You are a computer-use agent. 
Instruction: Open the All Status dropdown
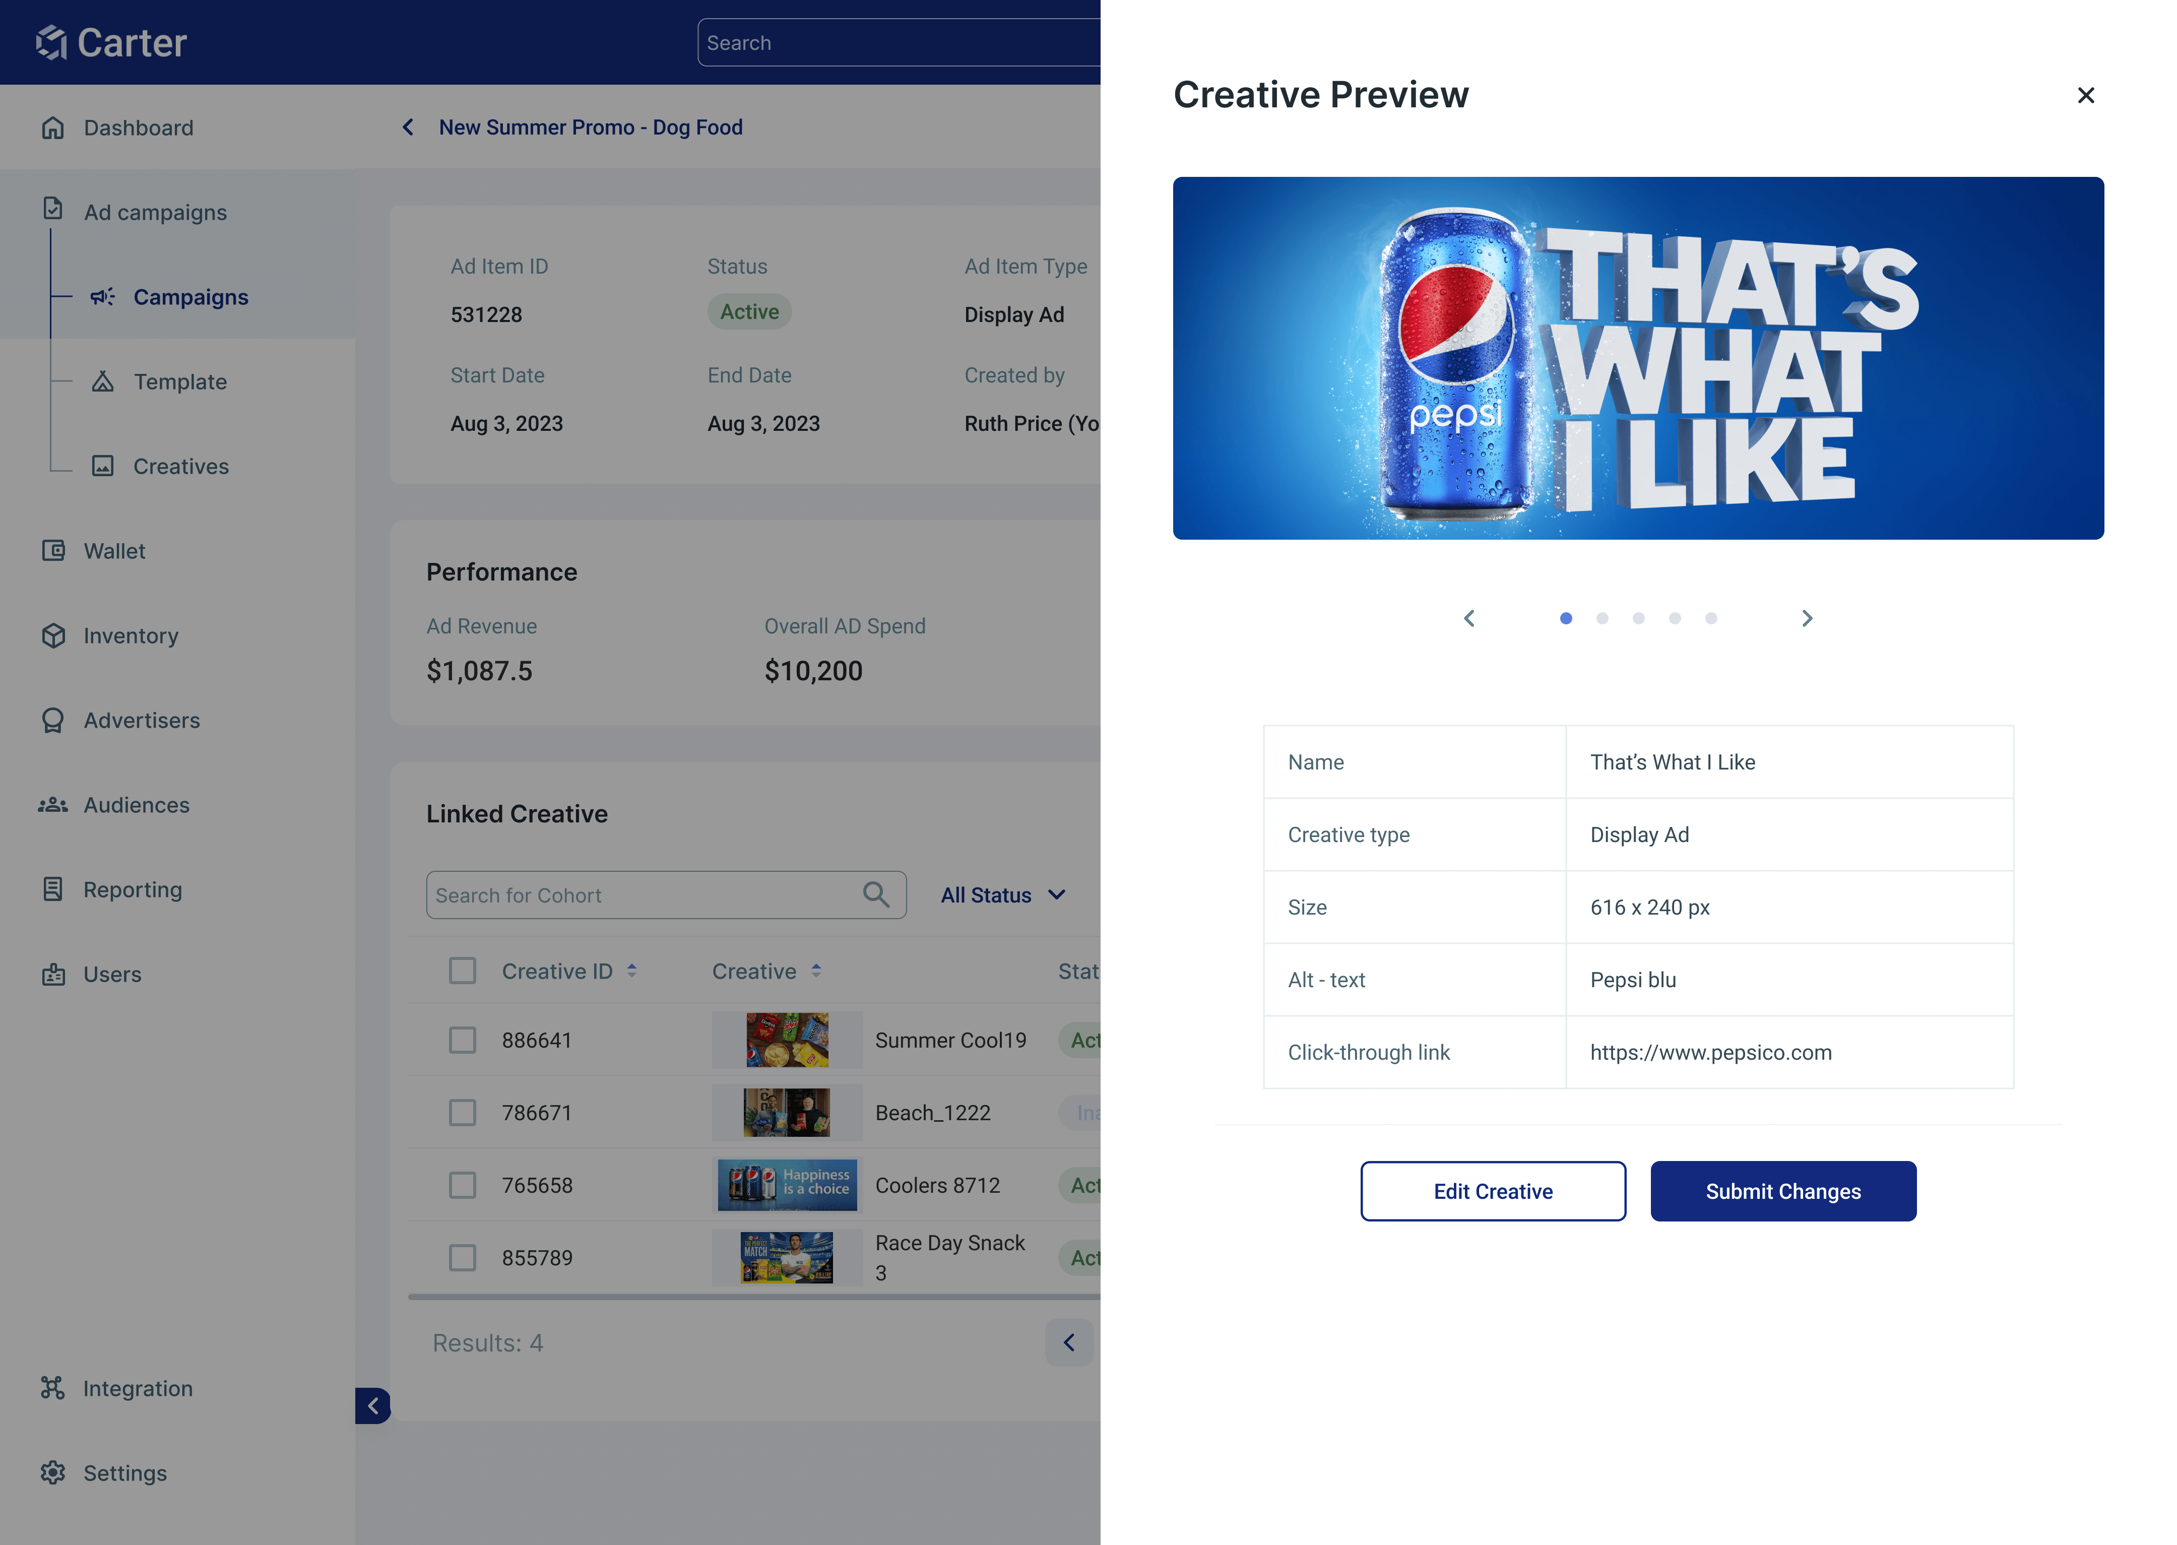point(1003,894)
